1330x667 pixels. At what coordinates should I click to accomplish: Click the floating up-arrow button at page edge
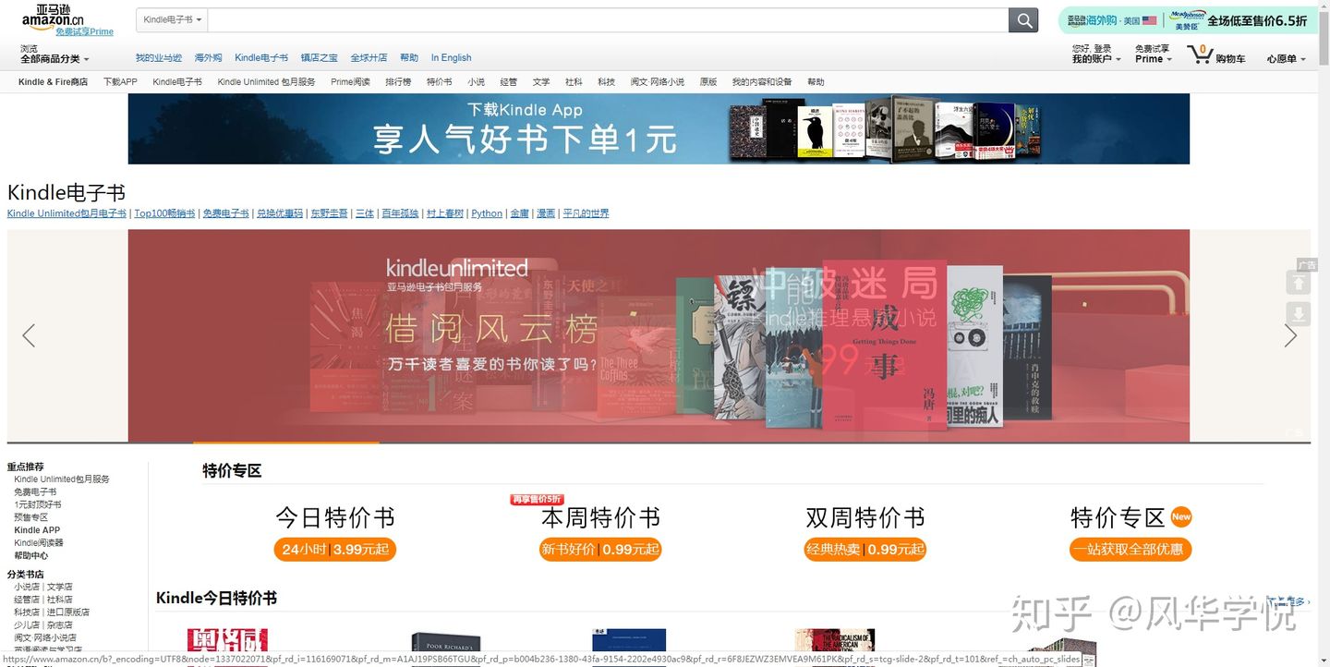click(x=1299, y=282)
